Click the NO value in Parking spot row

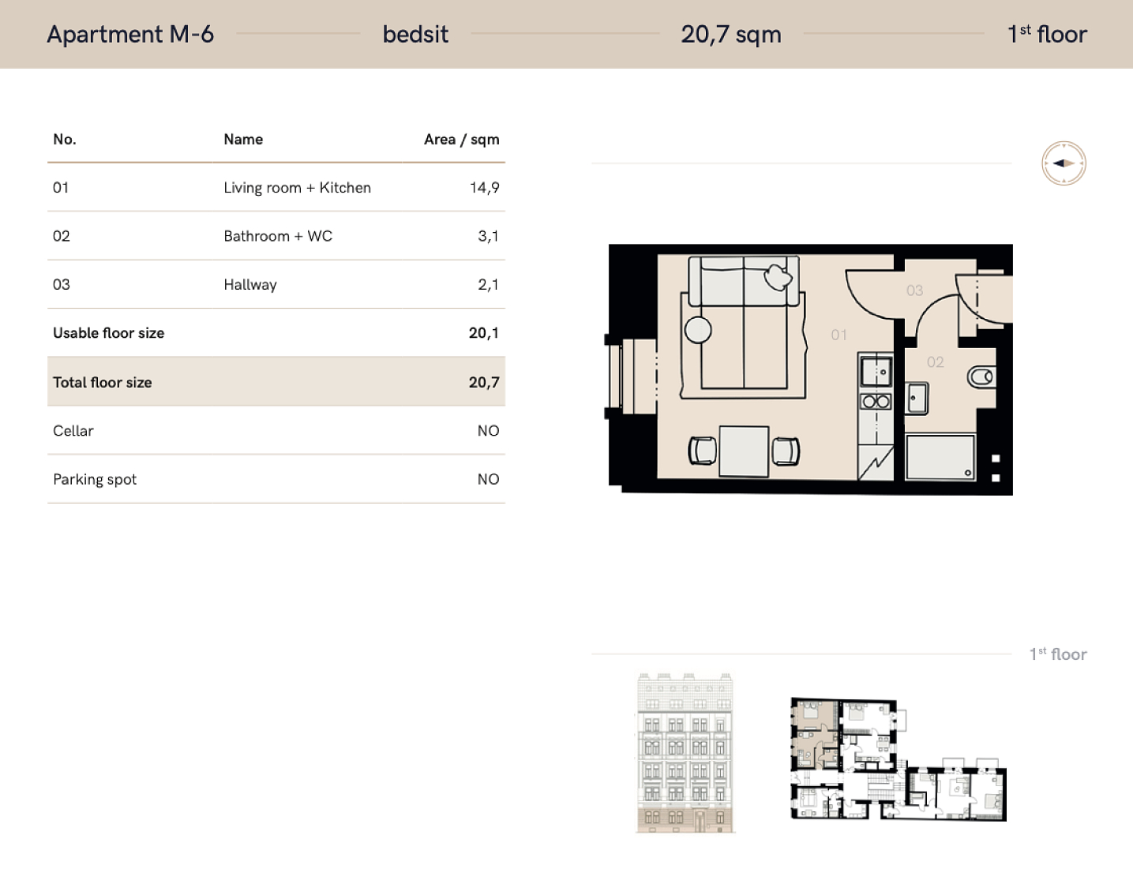[489, 479]
